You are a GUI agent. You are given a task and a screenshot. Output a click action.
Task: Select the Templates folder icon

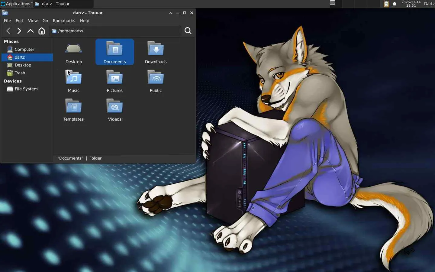coord(74,106)
